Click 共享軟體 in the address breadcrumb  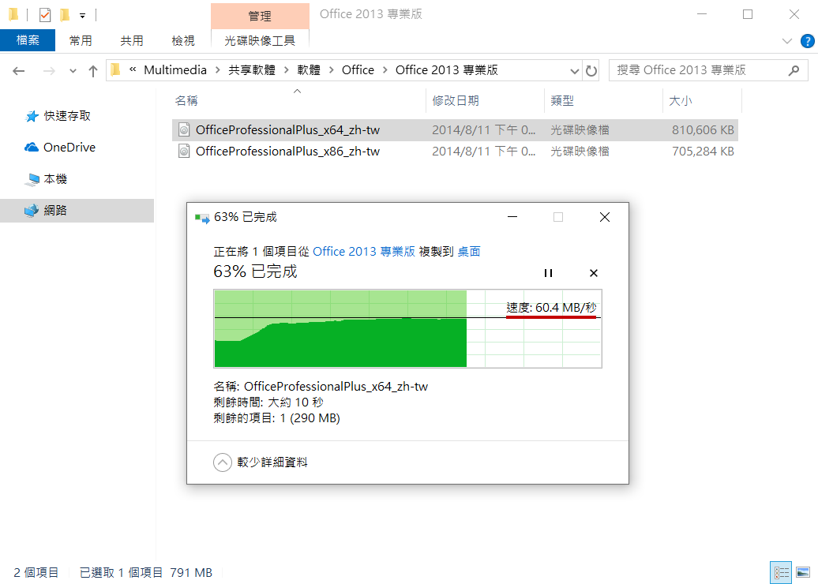pyautogui.click(x=252, y=70)
